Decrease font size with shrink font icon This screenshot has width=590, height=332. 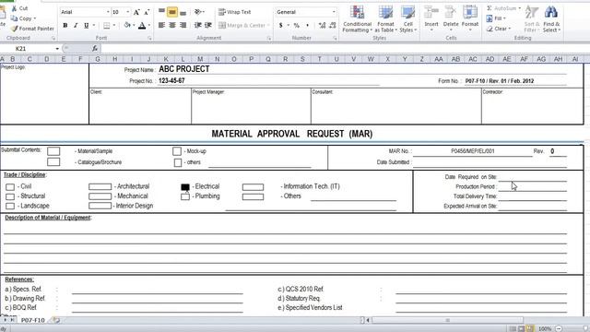click(147, 12)
